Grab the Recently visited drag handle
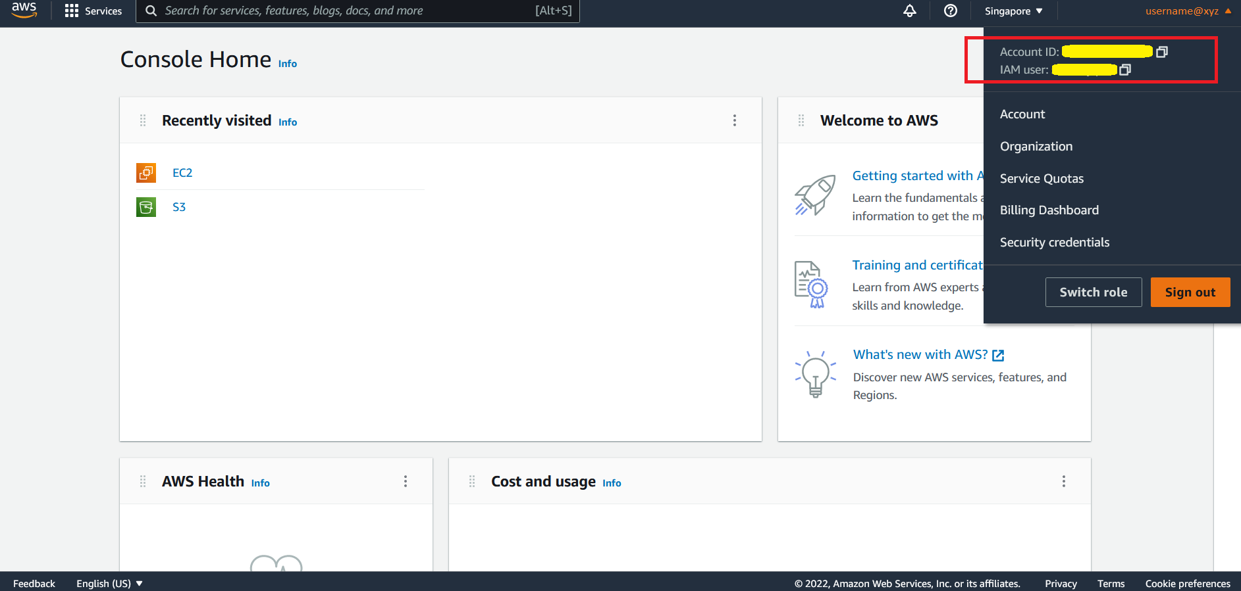 (143, 120)
